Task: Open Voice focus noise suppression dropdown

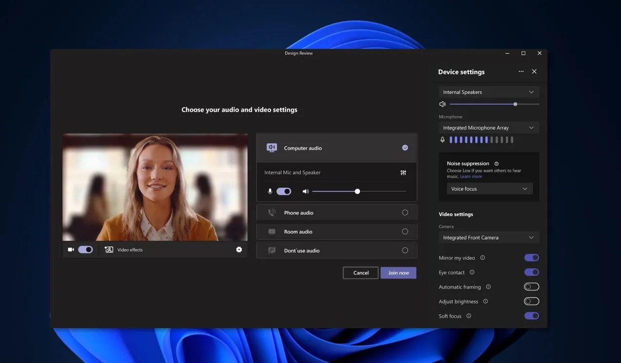Action: 489,189
